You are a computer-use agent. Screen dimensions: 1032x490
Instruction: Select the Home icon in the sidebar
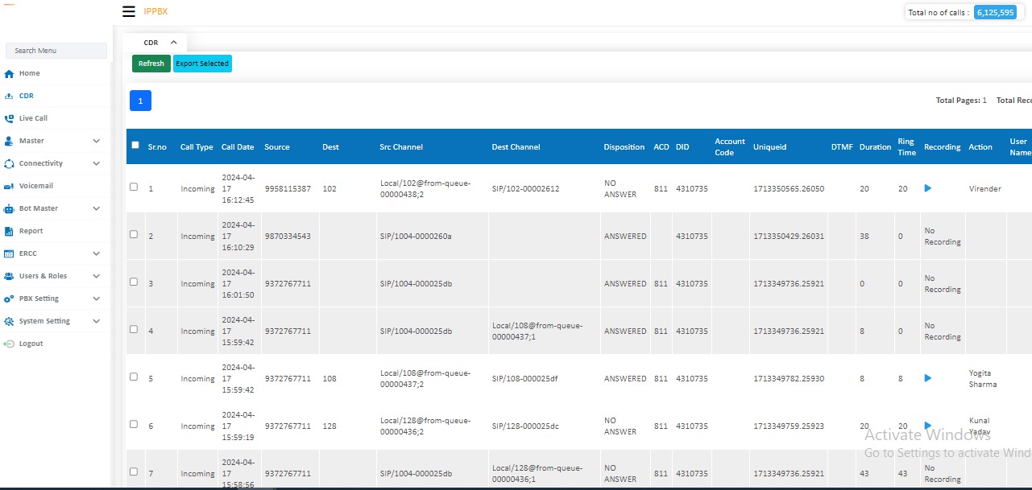click(15, 72)
